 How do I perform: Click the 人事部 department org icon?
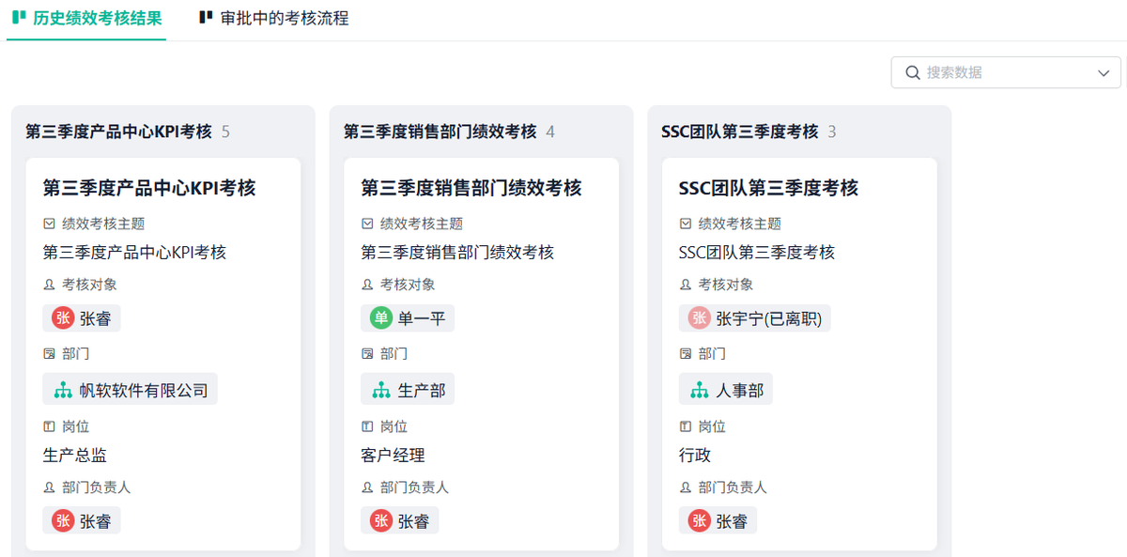[700, 390]
